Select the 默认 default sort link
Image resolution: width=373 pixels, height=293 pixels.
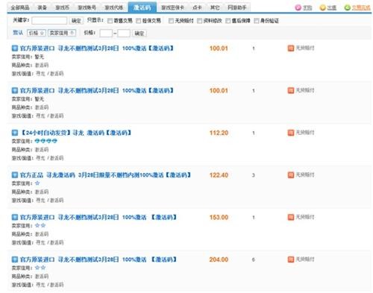[x=18, y=33]
